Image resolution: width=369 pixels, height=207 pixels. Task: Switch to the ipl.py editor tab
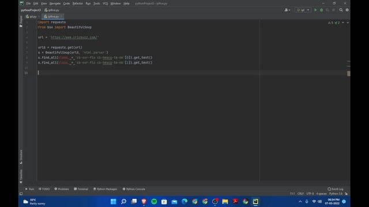[x=31, y=17]
